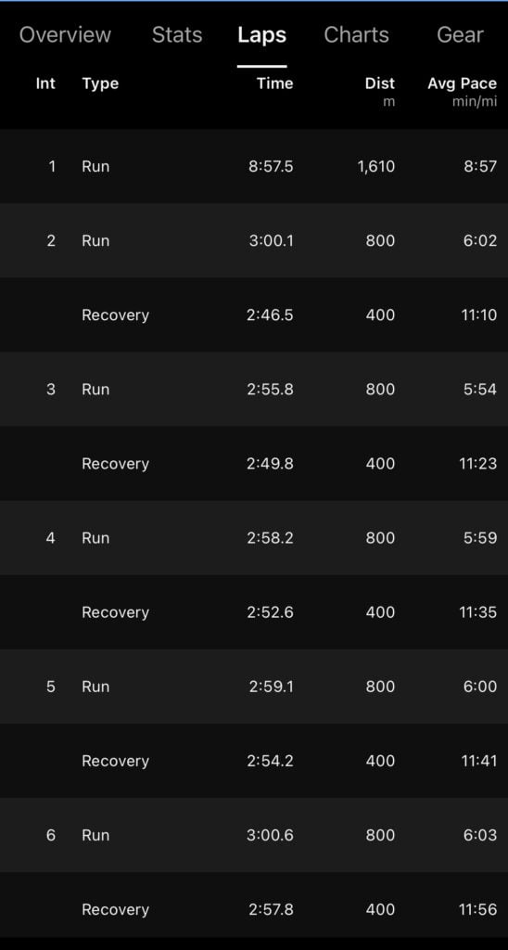
Task: Select the Recovery lap timed 2:52.6
Action: point(254,612)
